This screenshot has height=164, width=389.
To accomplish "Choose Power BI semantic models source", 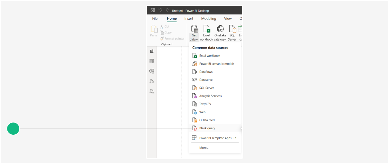I will coord(215,64).
